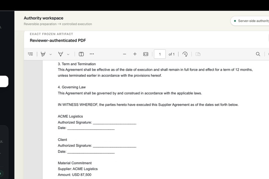Click the page number field

click(x=160, y=54)
